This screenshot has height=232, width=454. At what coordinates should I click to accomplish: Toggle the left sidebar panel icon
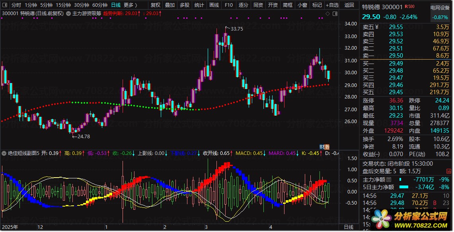tap(5, 5)
